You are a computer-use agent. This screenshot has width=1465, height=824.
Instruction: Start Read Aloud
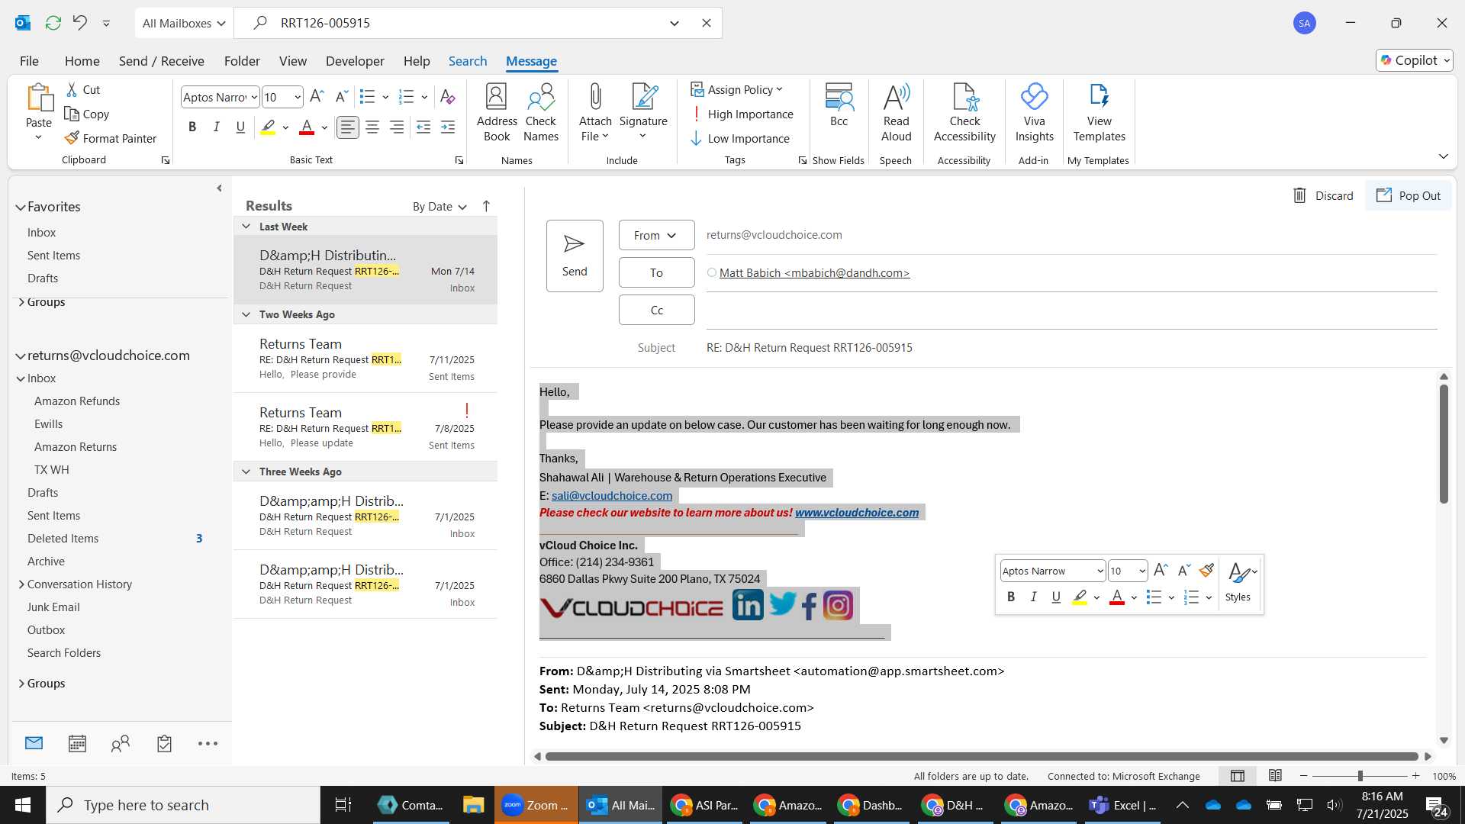(896, 113)
